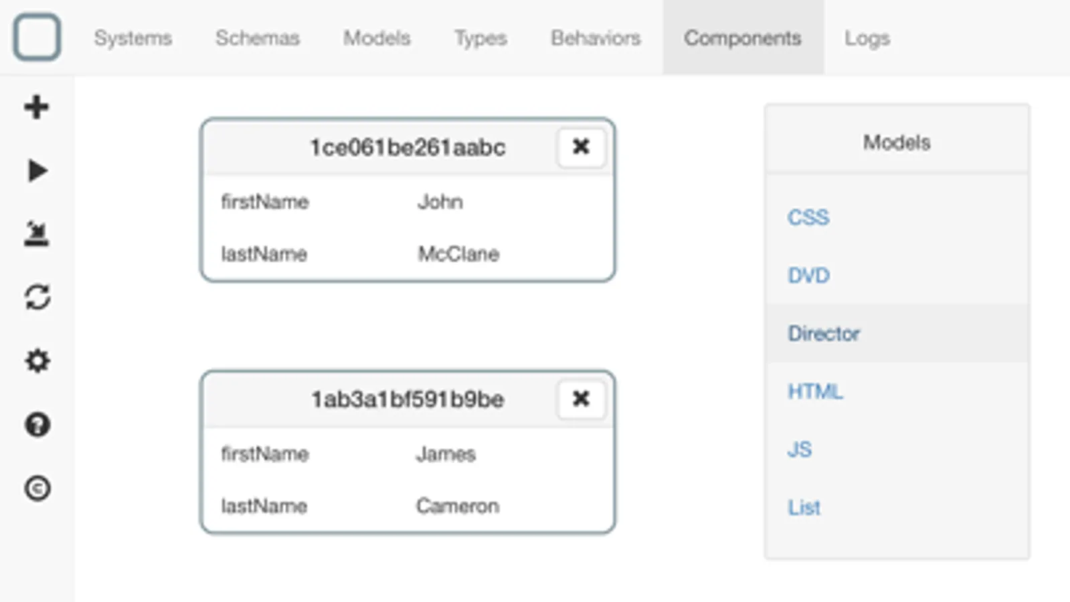Delete component 1ce061be261aabc with its X button
The height and width of the screenshot is (602, 1070).
(x=581, y=146)
